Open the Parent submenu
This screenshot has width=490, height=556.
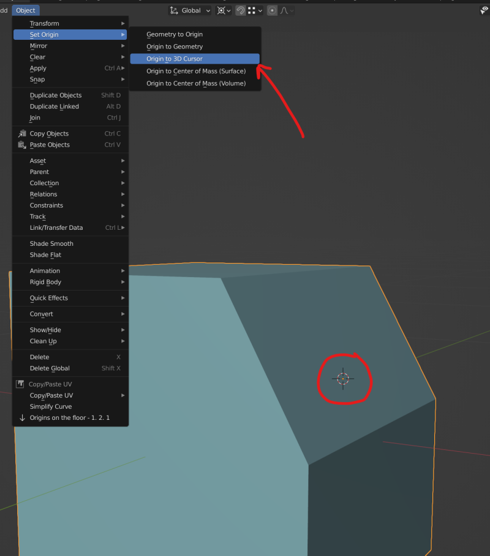[x=70, y=172]
